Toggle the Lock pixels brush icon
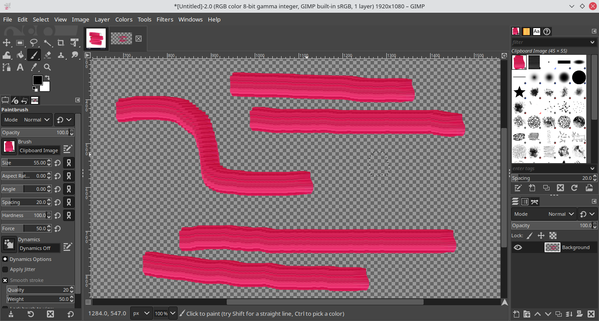599x321 pixels. tap(530, 235)
